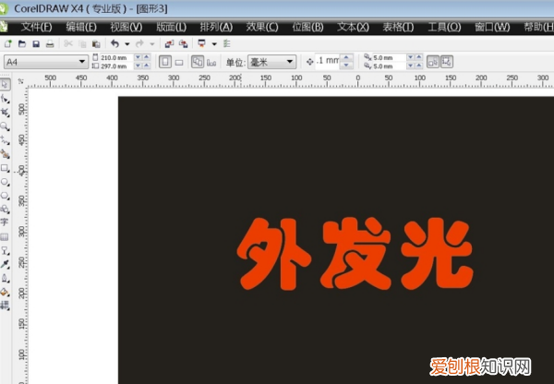Screen dimensions: 554x384
Task: Set landscape page orientation
Action: [x=179, y=63]
